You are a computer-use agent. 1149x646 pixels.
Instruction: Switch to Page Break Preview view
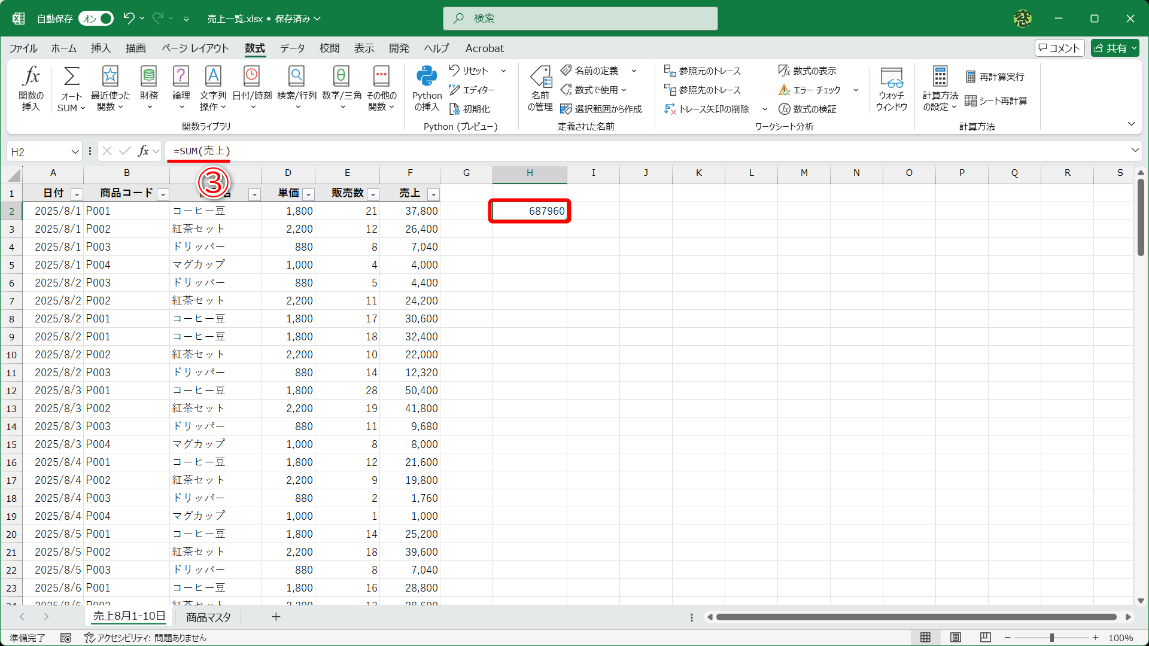click(986, 638)
